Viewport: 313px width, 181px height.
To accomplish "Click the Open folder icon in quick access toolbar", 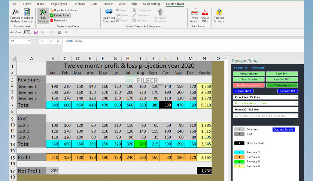I will pos(60,32).
